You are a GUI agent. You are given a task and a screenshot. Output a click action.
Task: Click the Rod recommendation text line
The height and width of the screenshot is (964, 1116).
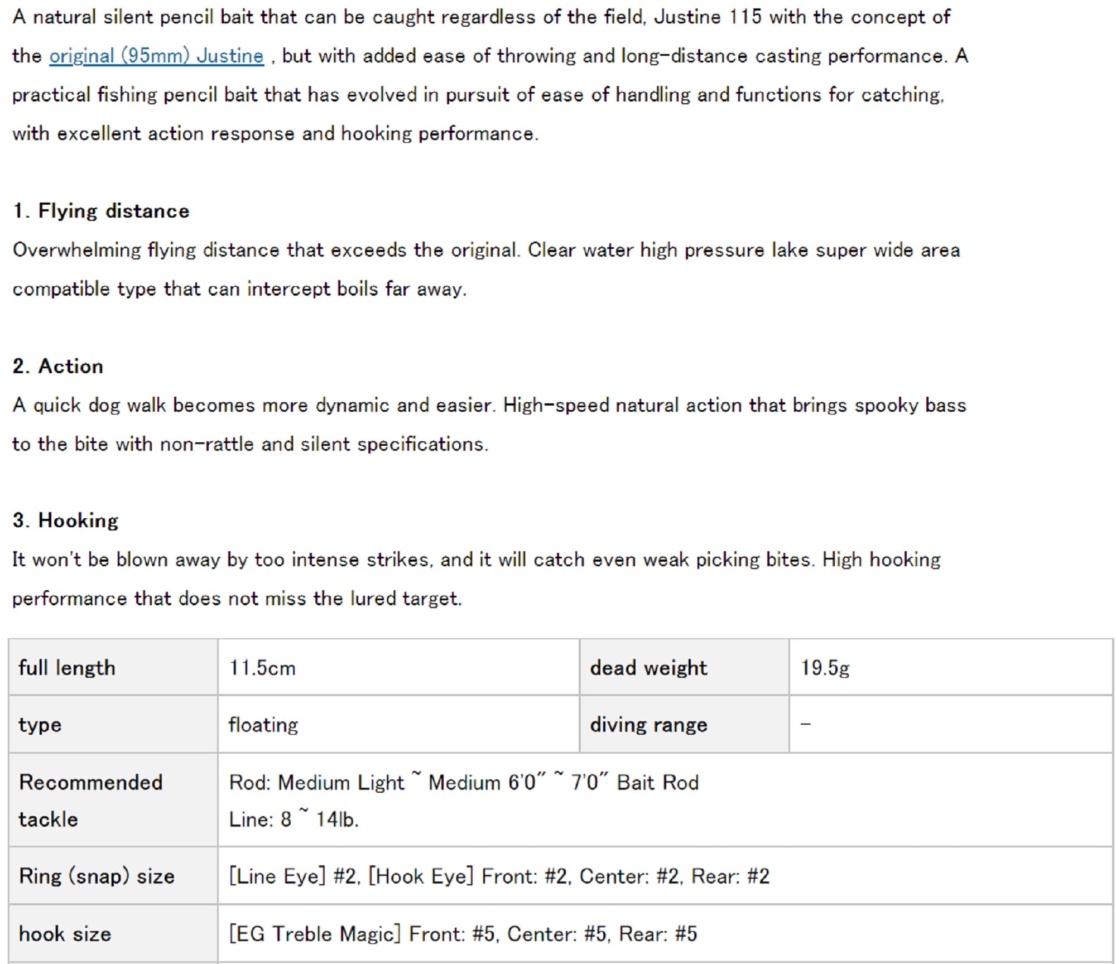[463, 782]
